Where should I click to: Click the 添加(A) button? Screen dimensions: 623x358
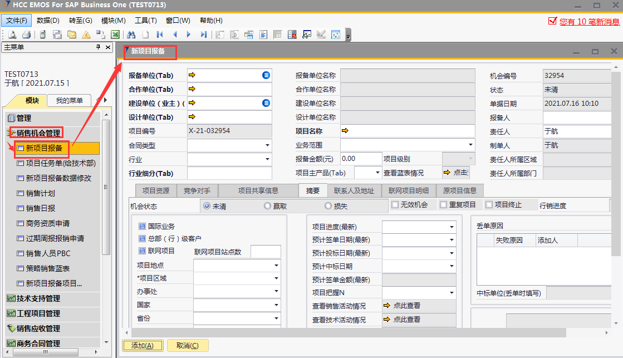click(143, 346)
